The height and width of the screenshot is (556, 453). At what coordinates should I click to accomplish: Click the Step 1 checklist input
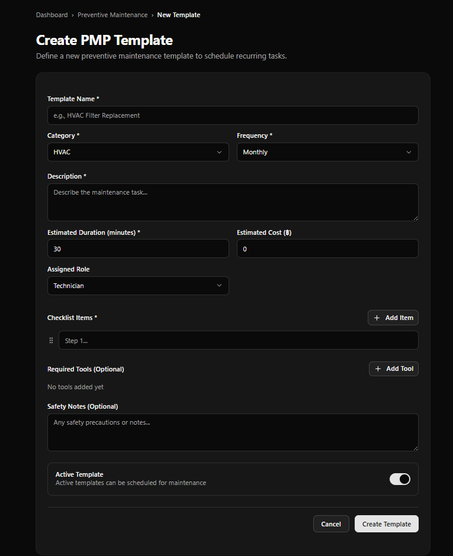pyautogui.click(x=239, y=341)
